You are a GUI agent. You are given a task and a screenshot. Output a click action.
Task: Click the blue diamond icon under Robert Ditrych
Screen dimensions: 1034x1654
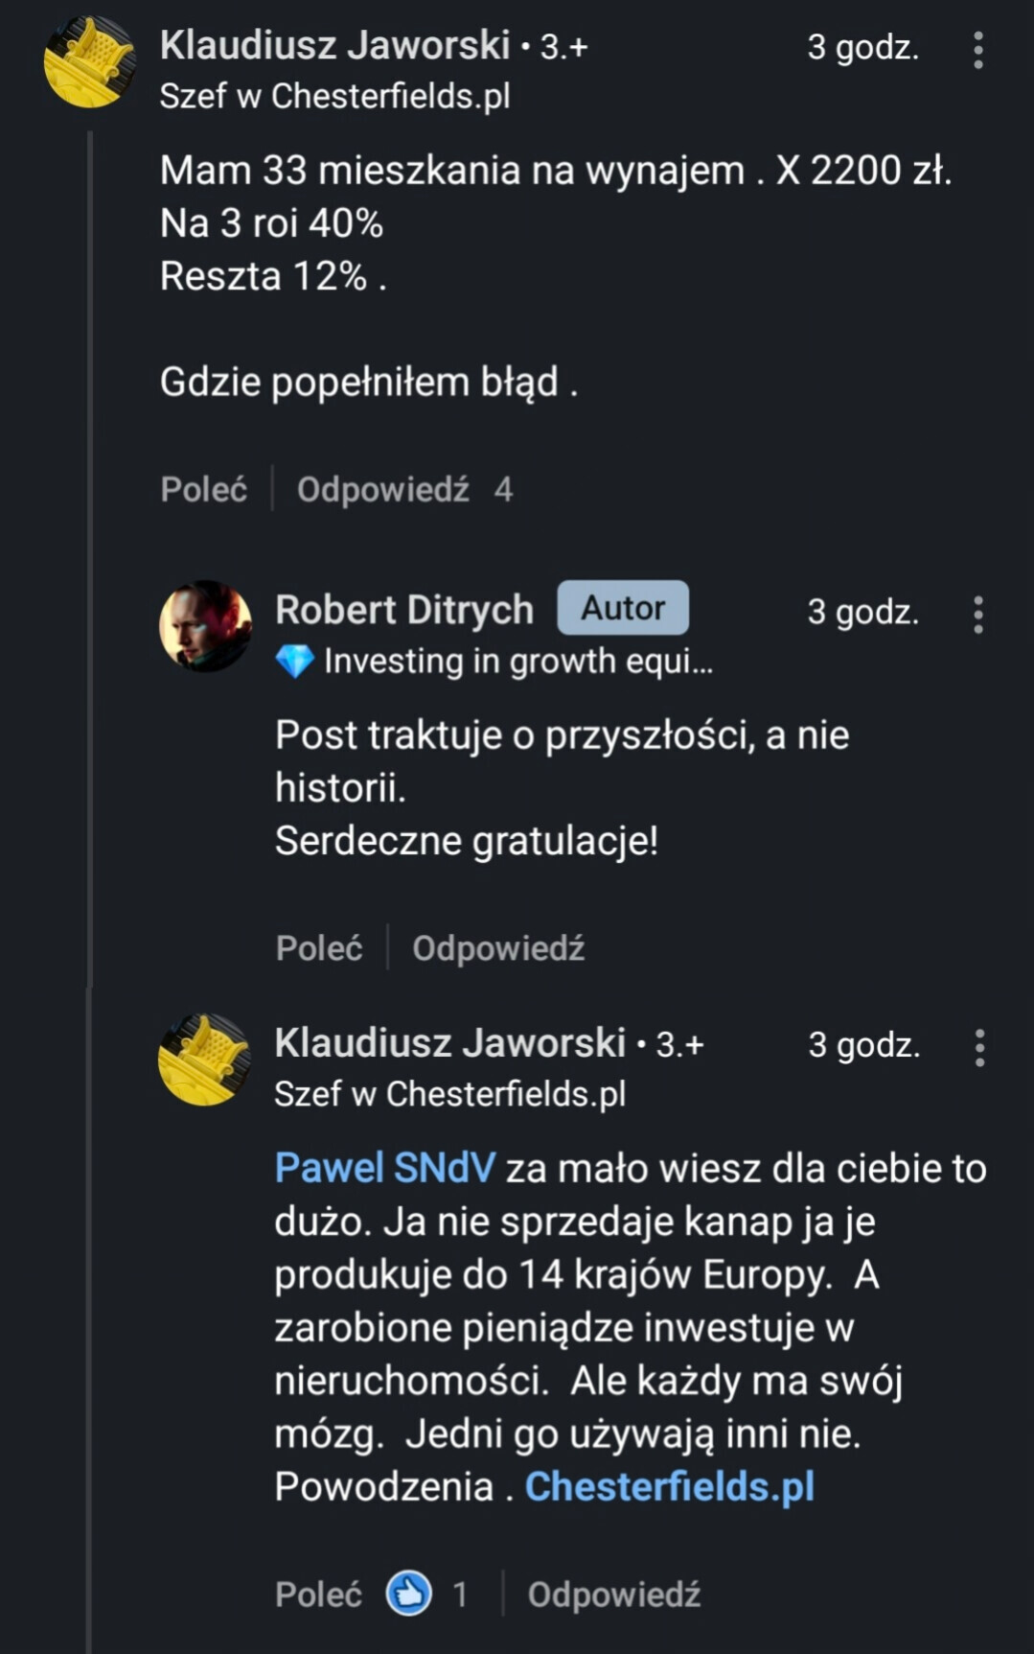294,661
